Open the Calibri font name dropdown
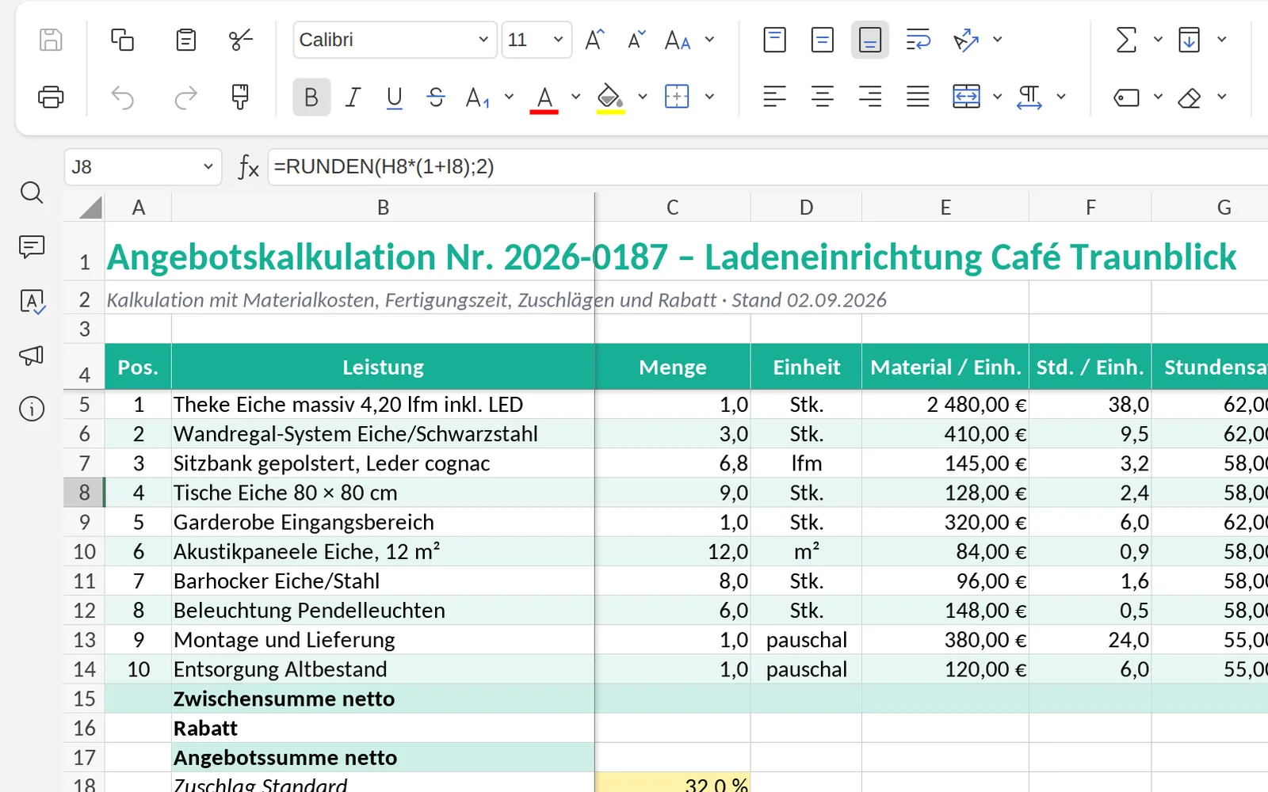Image resolution: width=1268 pixels, height=792 pixels. [x=483, y=40]
